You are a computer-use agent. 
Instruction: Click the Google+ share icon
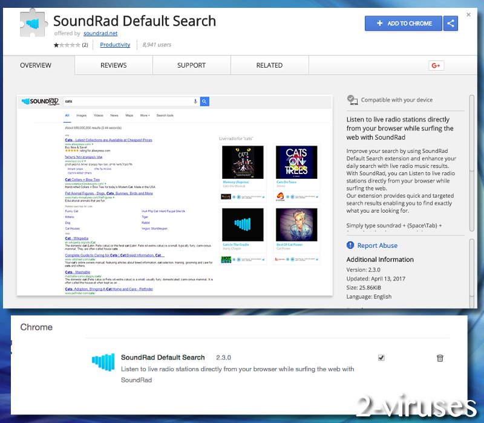[436, 65]
